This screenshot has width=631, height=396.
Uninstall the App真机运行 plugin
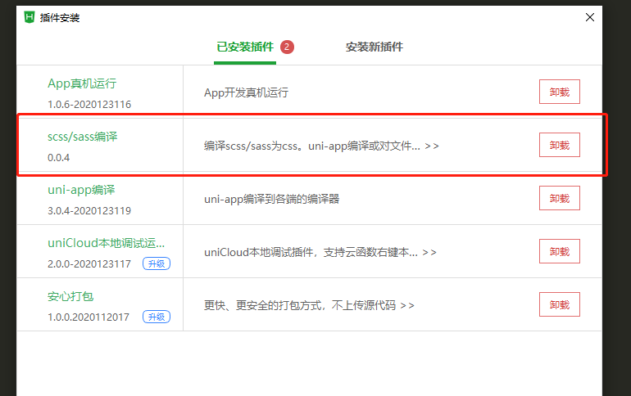click(560, 92)
